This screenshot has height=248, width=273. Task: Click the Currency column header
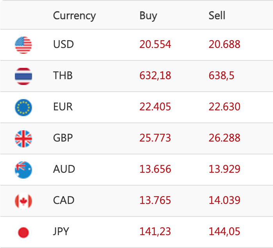click(x=74, y=16)
